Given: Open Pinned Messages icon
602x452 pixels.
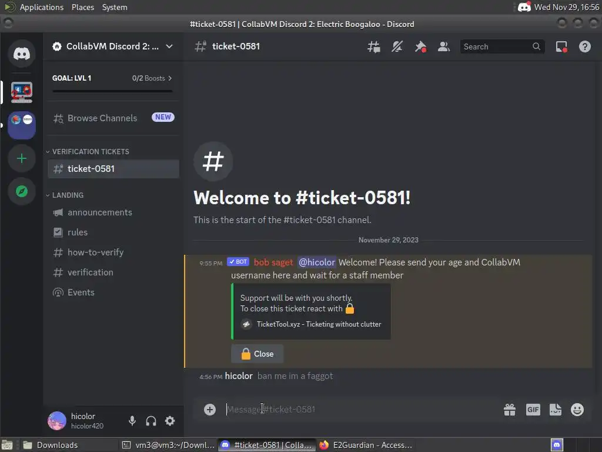Looking at the screenshot, I should tap(420, 47).
